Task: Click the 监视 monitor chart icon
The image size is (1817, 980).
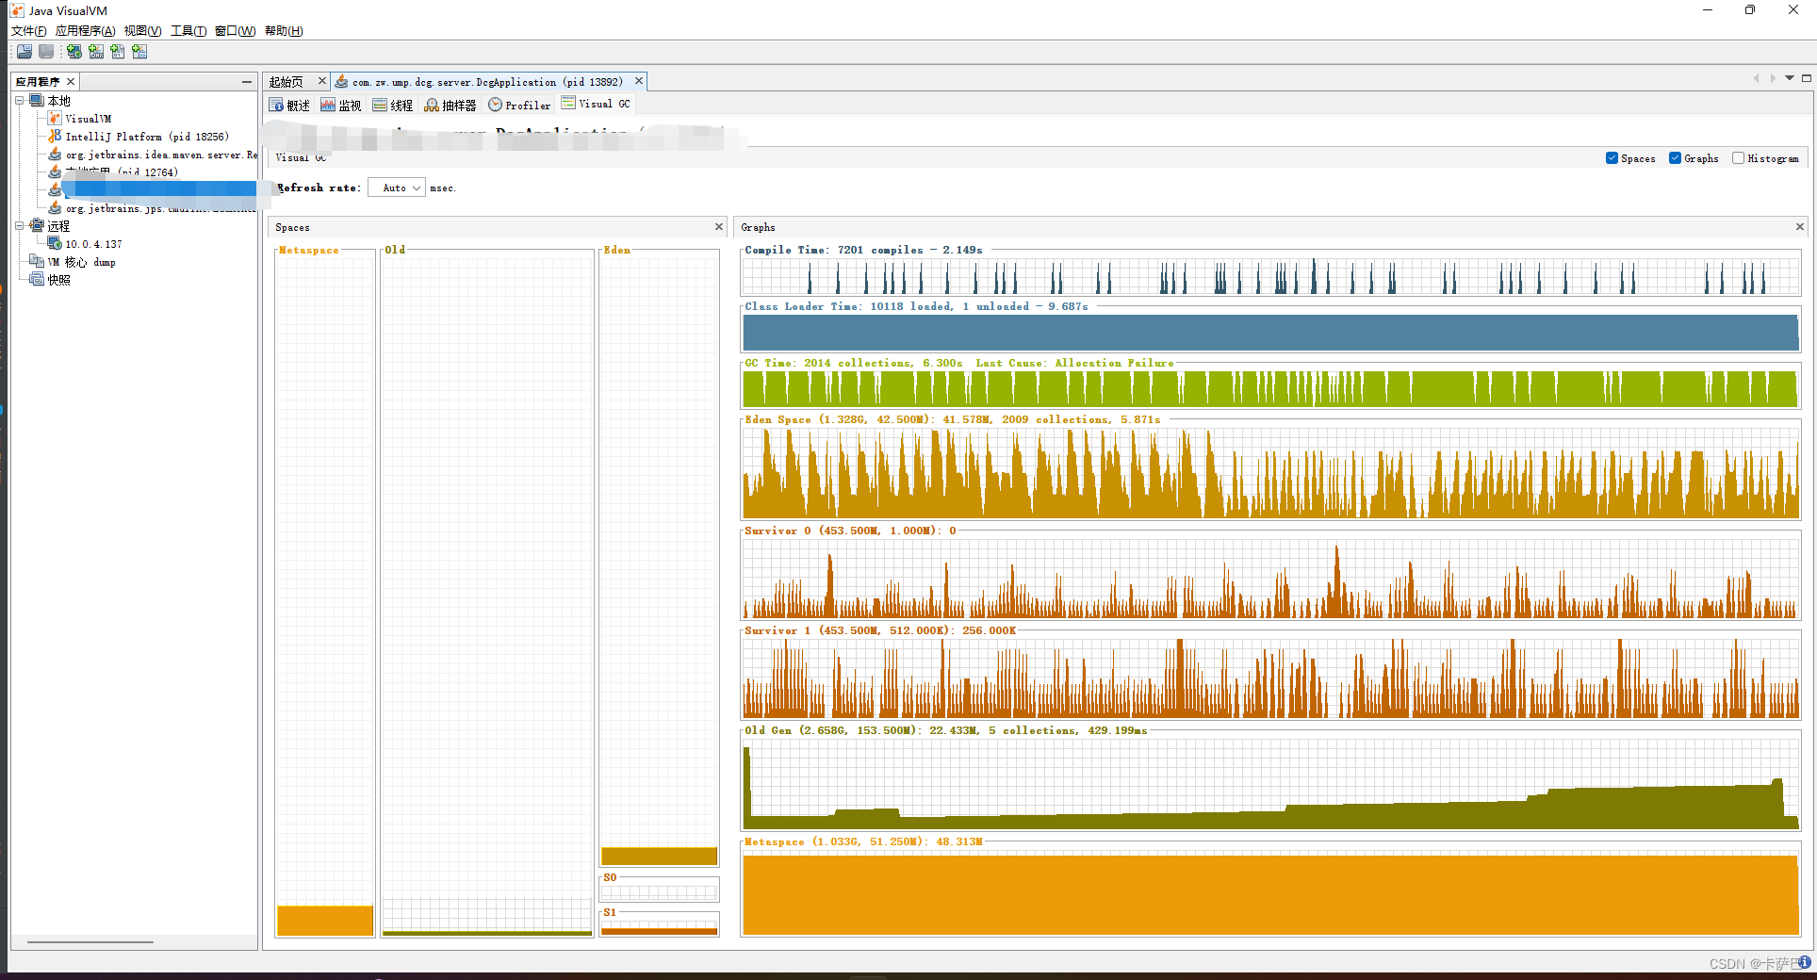Action: pyautogui.click(x=328, y=106)
